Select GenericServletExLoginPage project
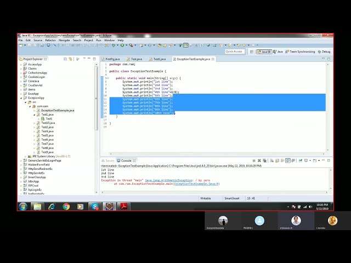 [44, 161]
